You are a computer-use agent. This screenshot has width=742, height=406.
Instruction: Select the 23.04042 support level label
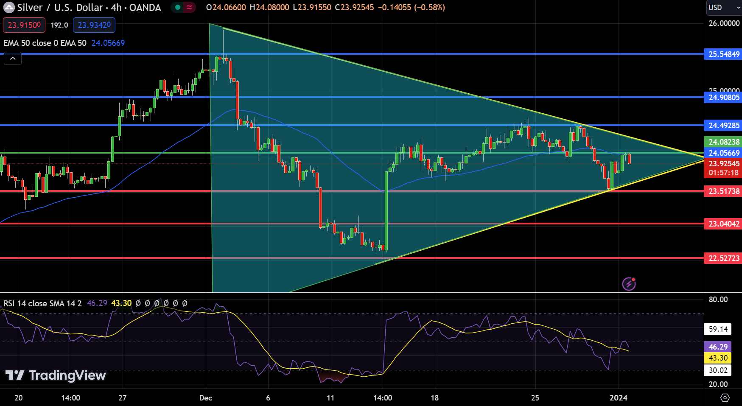coord(724,224)
